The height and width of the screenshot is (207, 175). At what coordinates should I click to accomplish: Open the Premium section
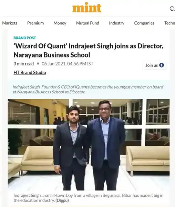tap(35, 23)
